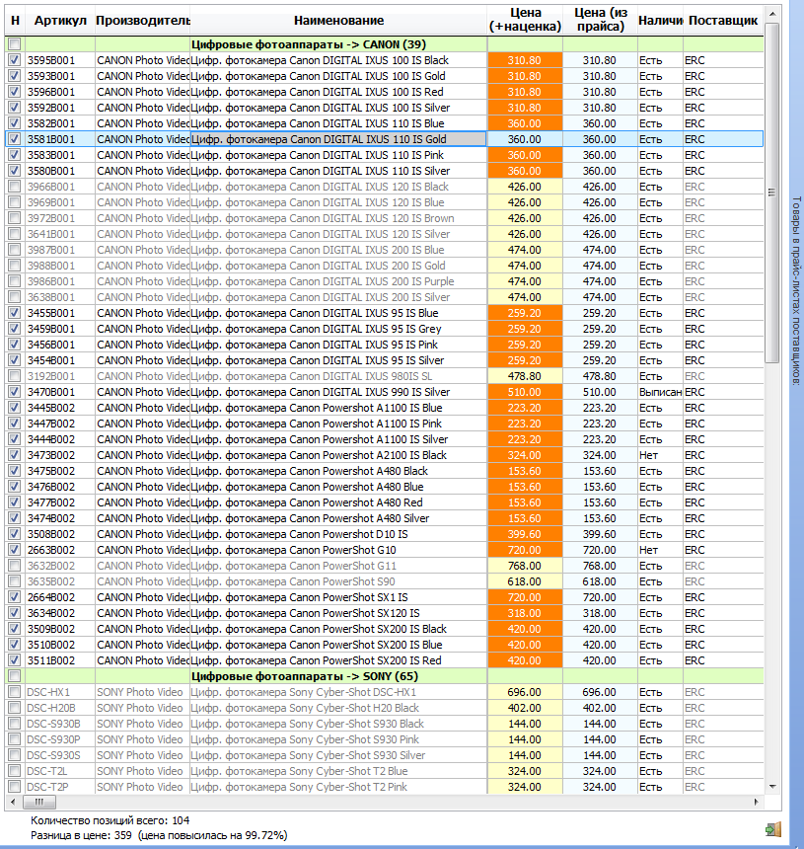The image size is (804, 849).
Task: Click manufacturer cell for DSC-T2L row
Action: 143,771
